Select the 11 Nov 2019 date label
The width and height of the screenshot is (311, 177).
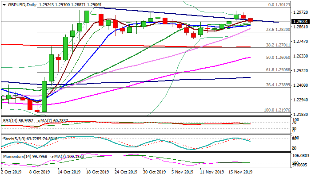pos(212,172)
